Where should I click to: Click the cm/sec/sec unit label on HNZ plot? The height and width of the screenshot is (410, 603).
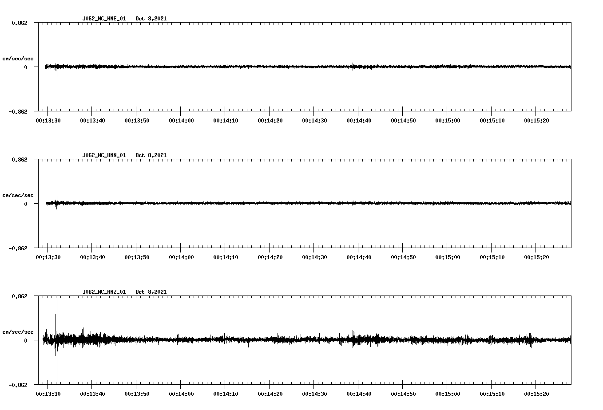pyautogui.click(x=18, y=332)
